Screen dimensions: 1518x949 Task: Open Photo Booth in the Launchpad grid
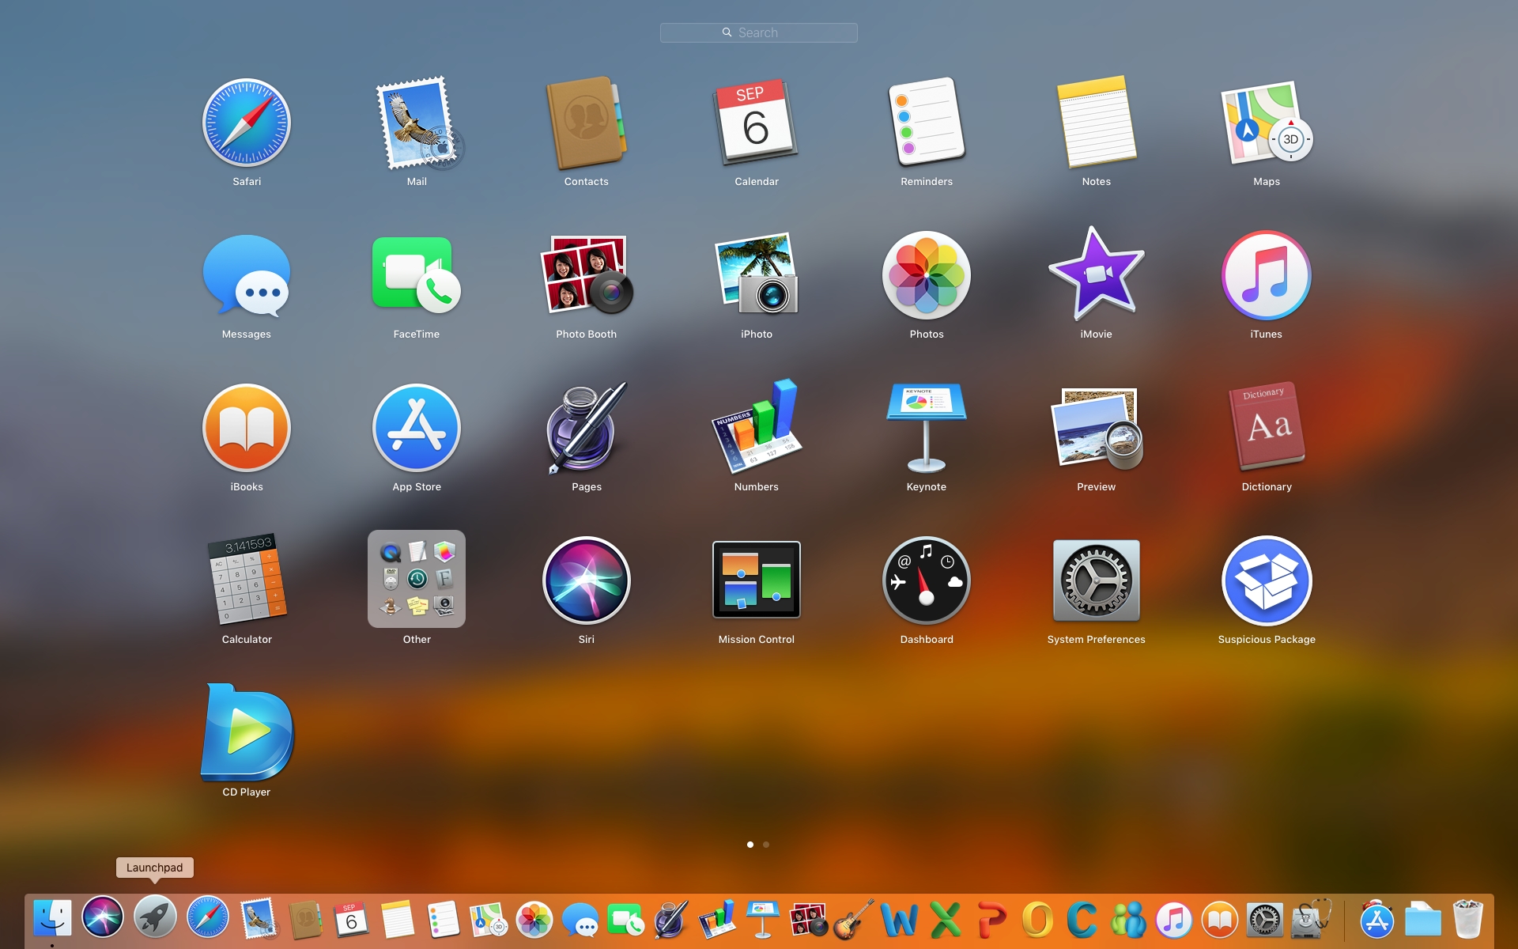point(587,275)
